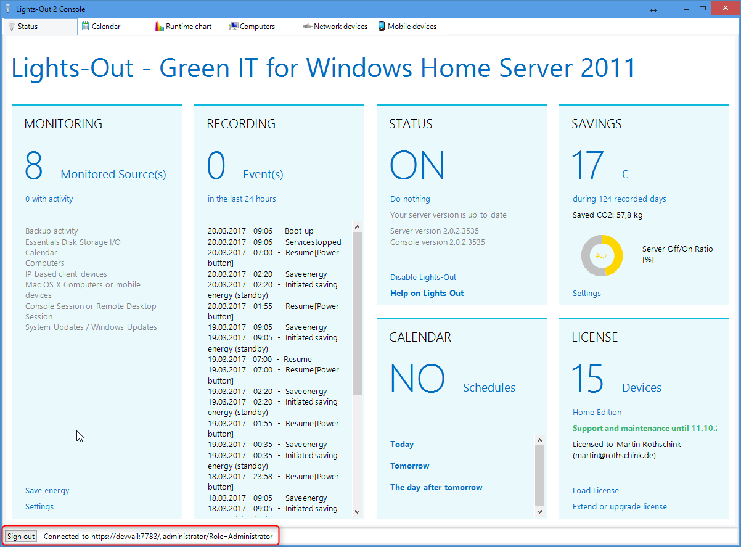This screenshot has height=547, width=741.
Task: Click '0 with activity' link
Action: coord(49,199)
